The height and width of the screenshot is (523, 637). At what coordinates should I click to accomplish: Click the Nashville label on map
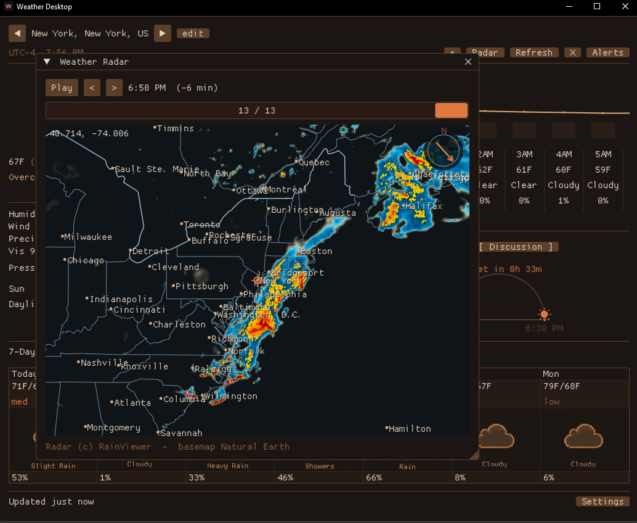(103, 363)
